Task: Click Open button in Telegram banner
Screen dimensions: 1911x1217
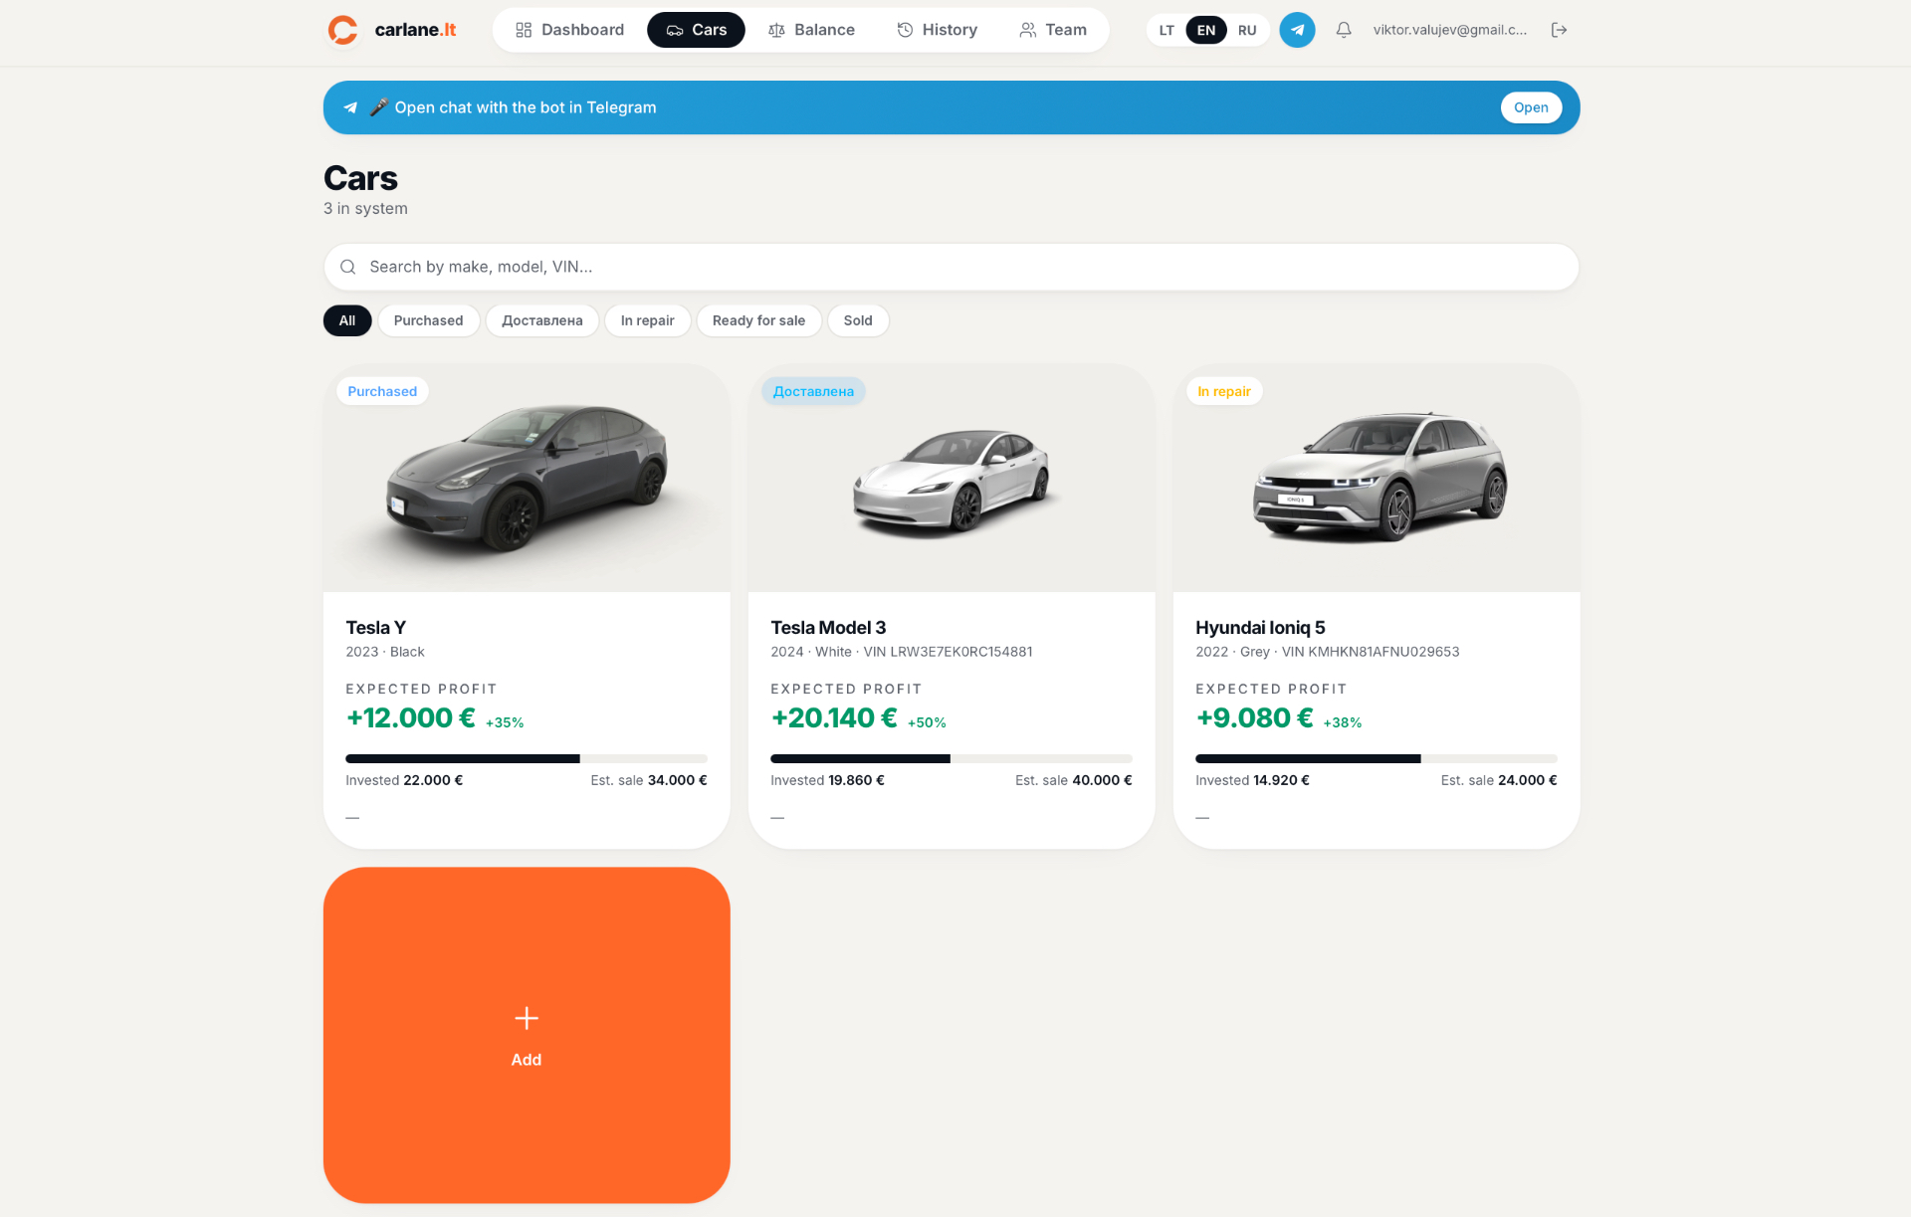Action: (x=1531, y=107)
